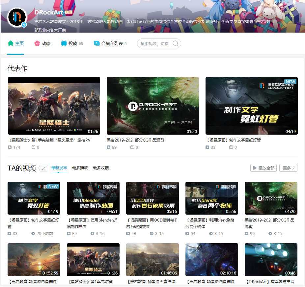
Task: Open 用OCD插件 thumbnail 05:16
Action: 152,198
